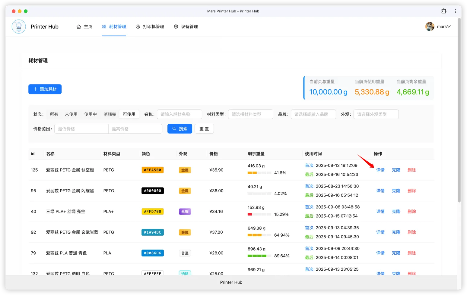Select the 所有 status filter
Image resolution: width=467 pixels, height=295 pixels.
(x=54, y=114)
